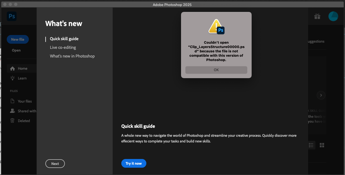The width and height of the screenshot is (345, 175).
Task: Click the Quick skill guide description paragraph
Action: pyautogui.click(x=209, y=138)
